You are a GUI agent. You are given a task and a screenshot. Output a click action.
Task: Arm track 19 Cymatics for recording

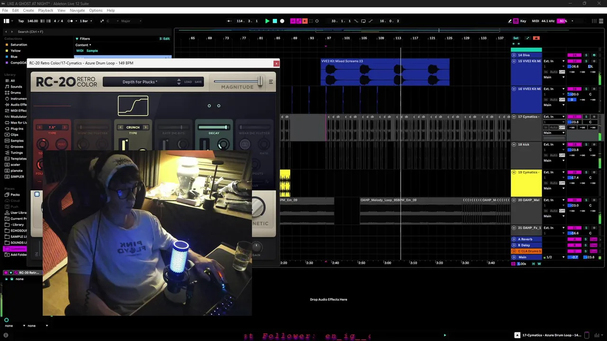click(x=594, y=172)
